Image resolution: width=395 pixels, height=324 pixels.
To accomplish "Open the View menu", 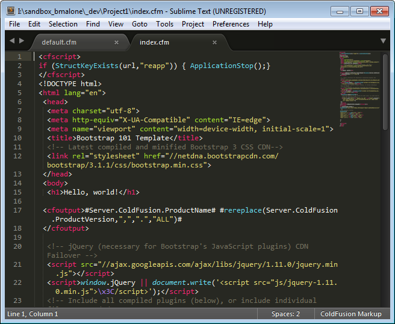I will click(116, 24).
